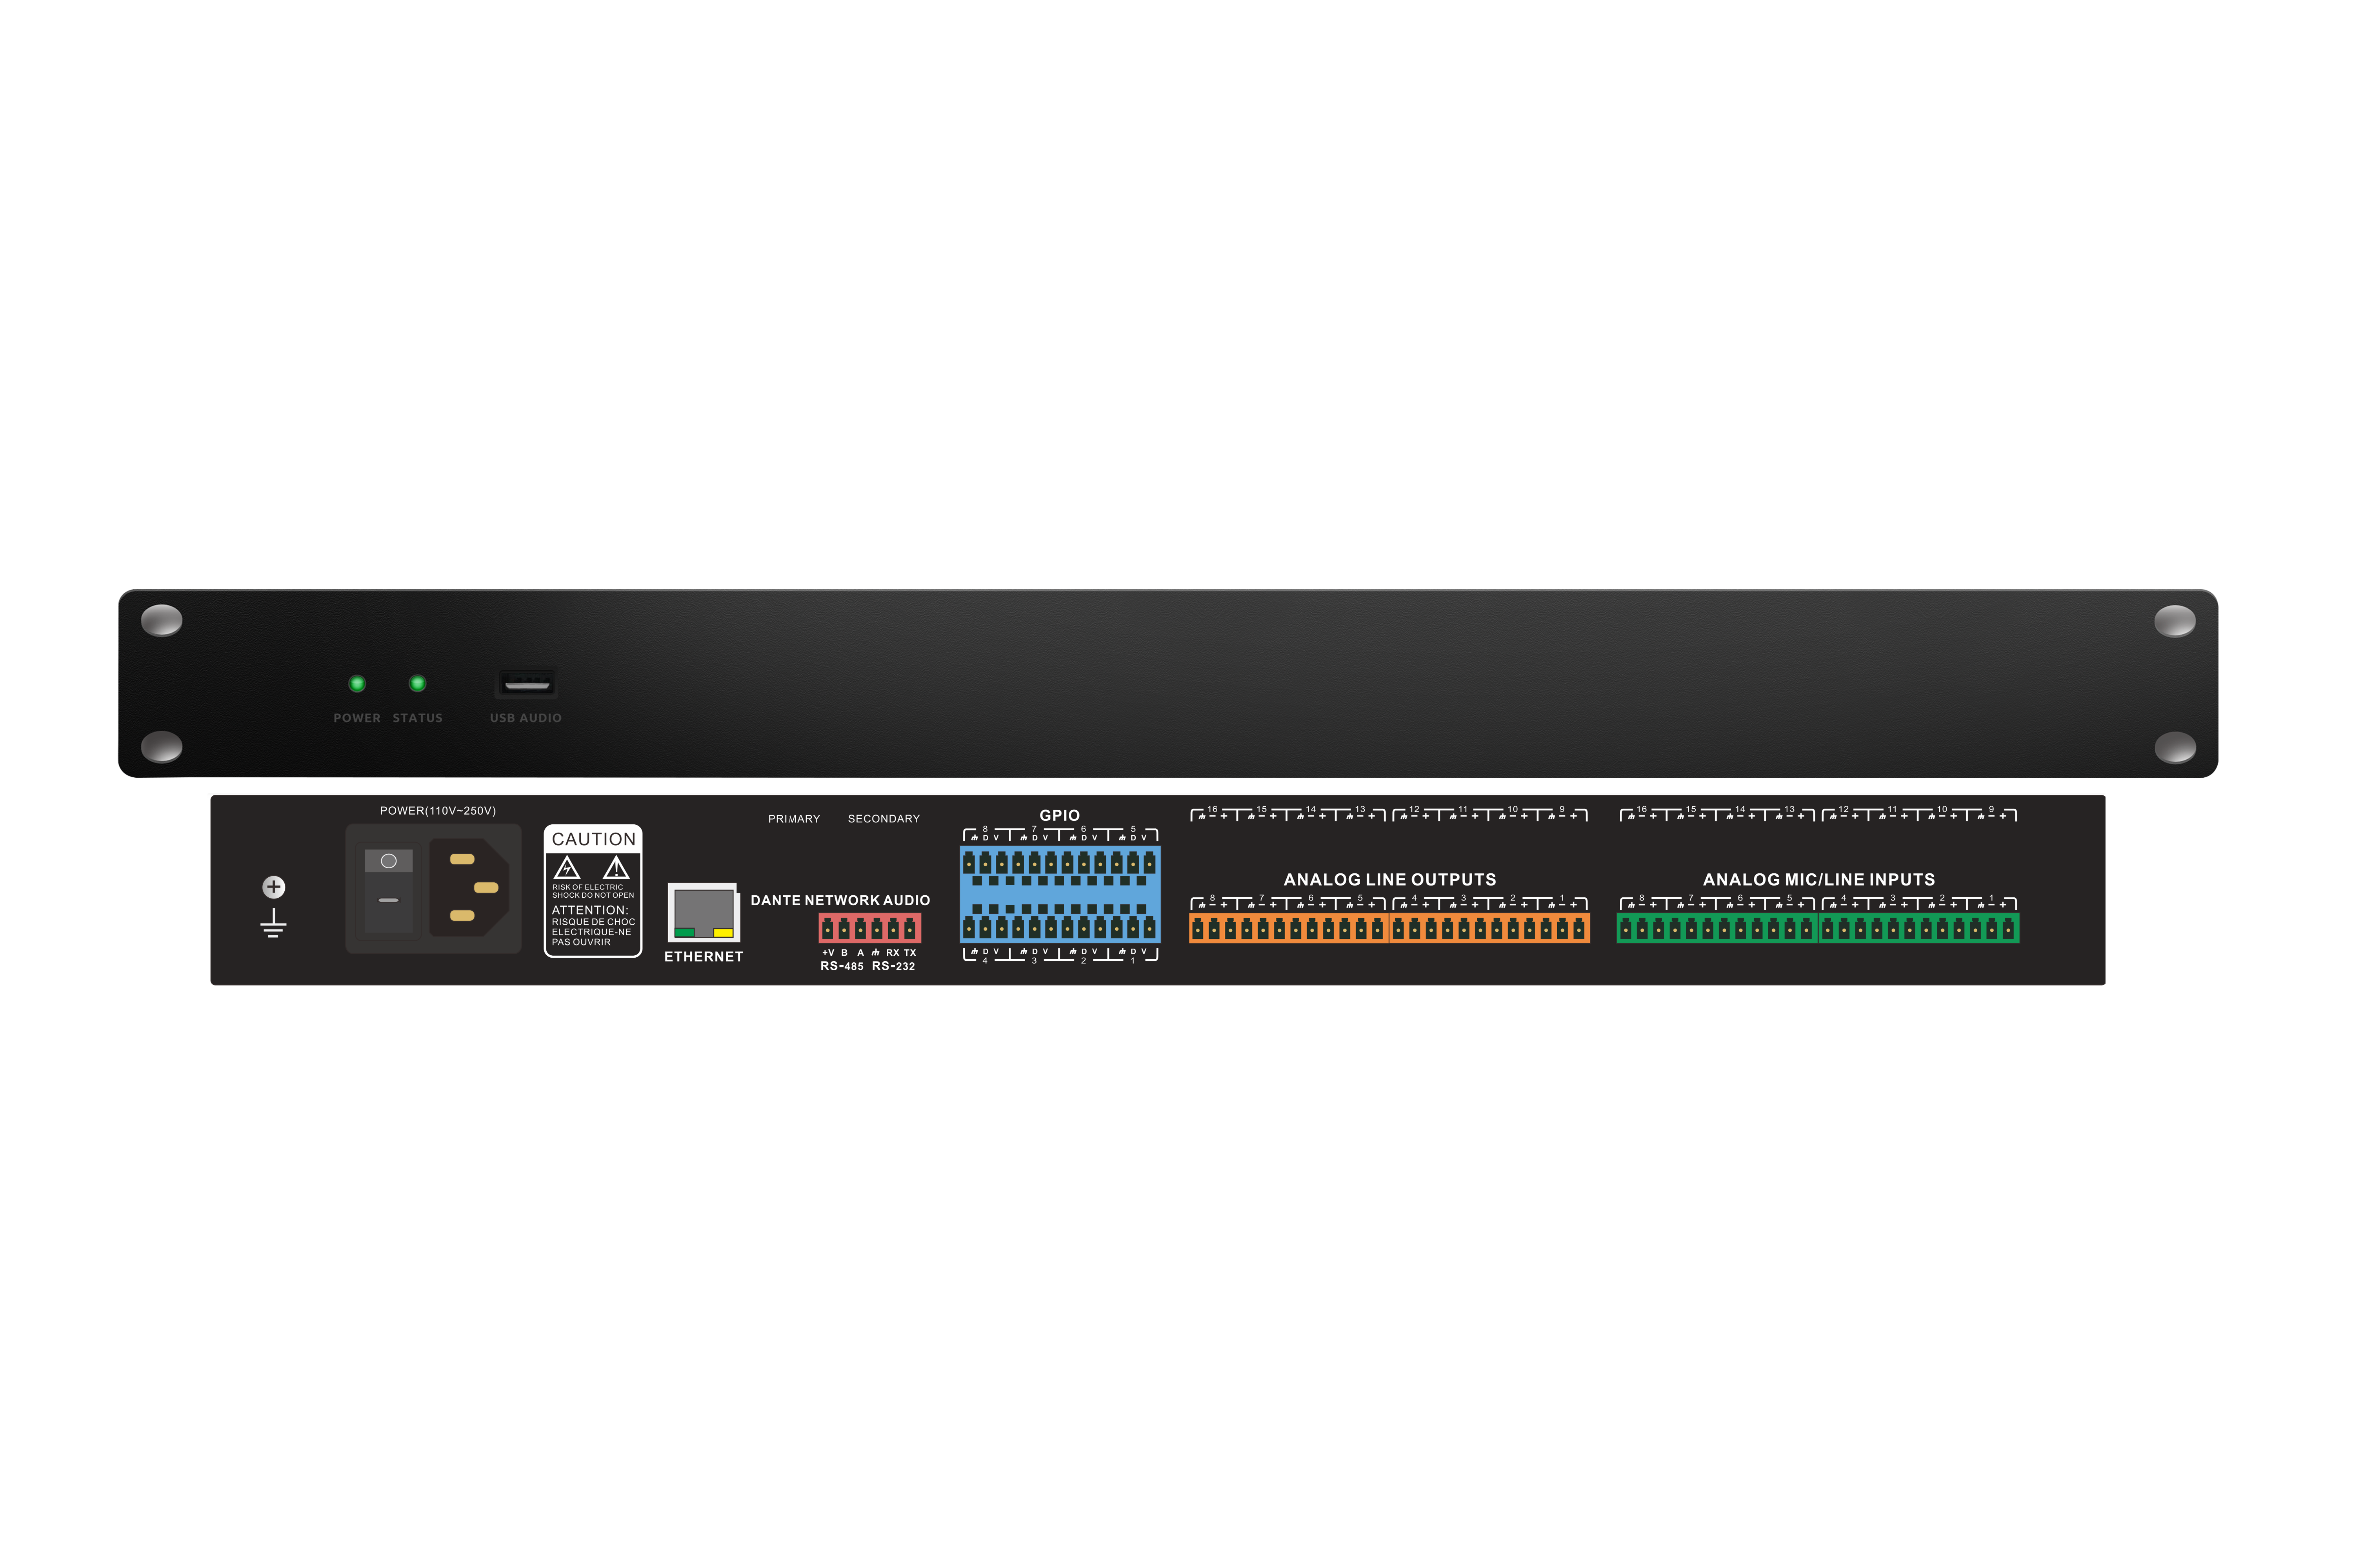The width and height of the screenshot is (2353, 1568).
Task: Click the 'ANALOG MIC/LINE INPUTS' label
Action: 1819,880
